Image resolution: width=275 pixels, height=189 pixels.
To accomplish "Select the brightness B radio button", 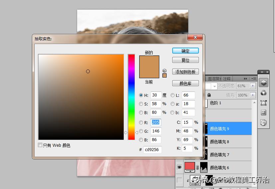I will click(x=141, y=112).
